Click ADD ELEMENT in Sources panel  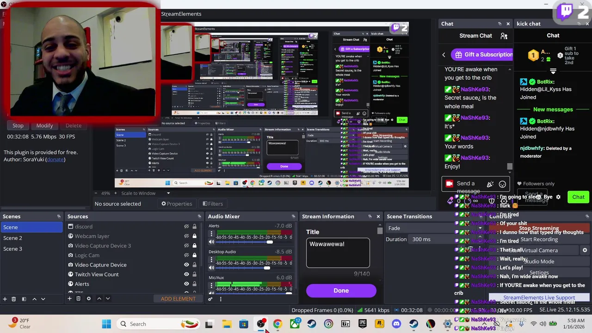[178, 299]
